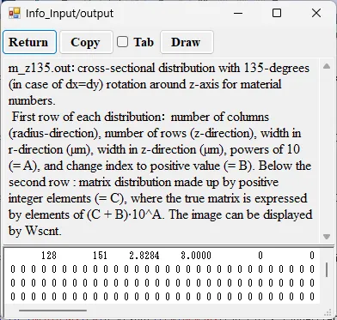
Task: Click the word 'Wscnt.' in description
Action: tap(44, 231)
